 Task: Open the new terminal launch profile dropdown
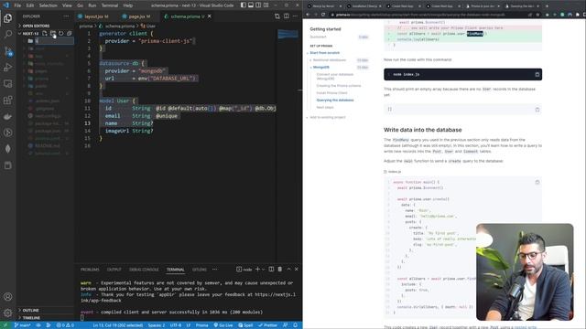click(x=263, y=269)
